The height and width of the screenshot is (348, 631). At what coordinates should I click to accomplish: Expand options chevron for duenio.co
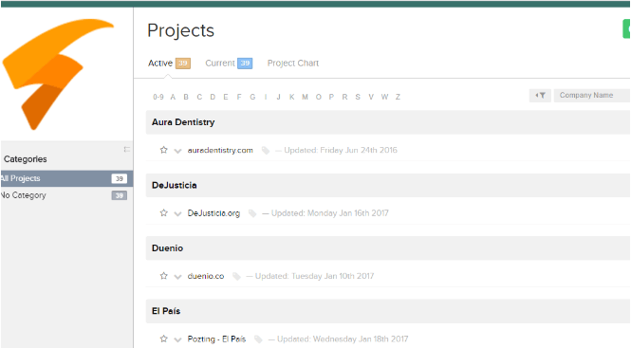point(177,276)
